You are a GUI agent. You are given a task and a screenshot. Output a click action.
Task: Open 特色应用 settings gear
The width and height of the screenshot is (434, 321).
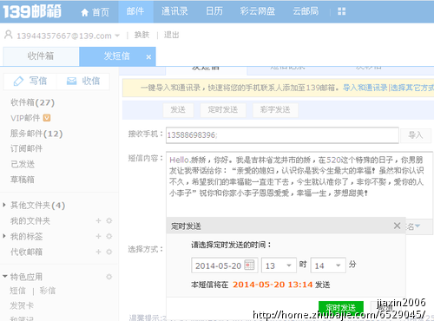click(x=109, y=277)
